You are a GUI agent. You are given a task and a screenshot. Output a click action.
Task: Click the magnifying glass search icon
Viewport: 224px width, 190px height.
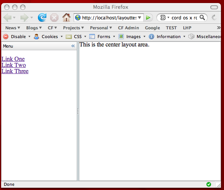(202, 18)
